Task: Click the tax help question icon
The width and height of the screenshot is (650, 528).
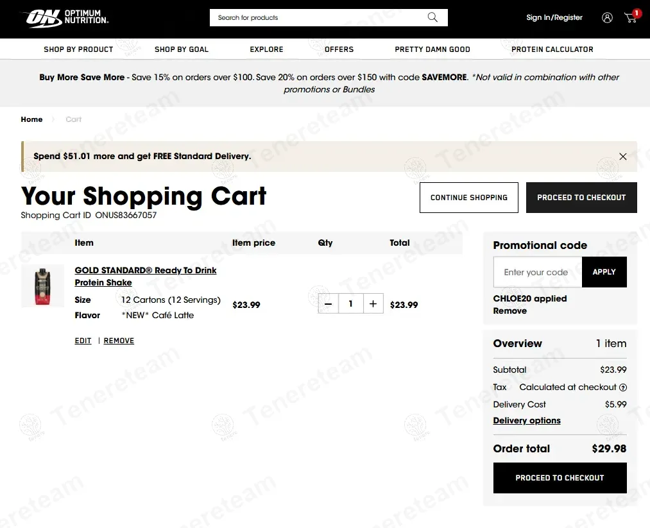Action: 623,387
